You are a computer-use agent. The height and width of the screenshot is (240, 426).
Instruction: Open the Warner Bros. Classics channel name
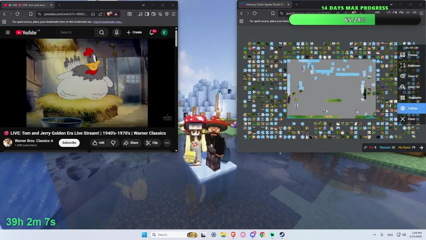(32, 141)
